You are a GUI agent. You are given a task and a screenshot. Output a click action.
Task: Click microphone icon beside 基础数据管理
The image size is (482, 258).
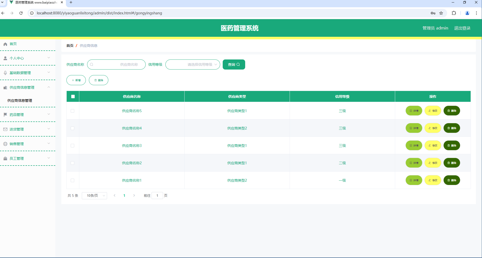pyautogui.click(x=5, y=73)
